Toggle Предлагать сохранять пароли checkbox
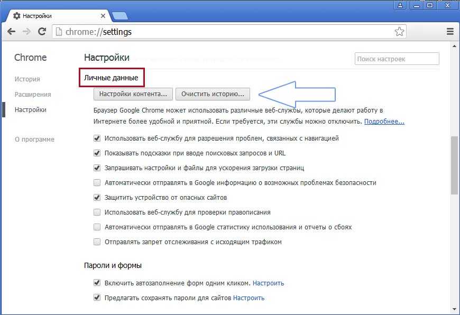The image size is (460, 315). (97, 298)
